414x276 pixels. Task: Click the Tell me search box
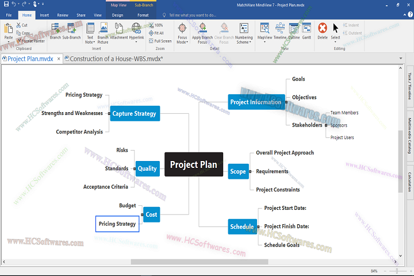(x=193, y=16)
